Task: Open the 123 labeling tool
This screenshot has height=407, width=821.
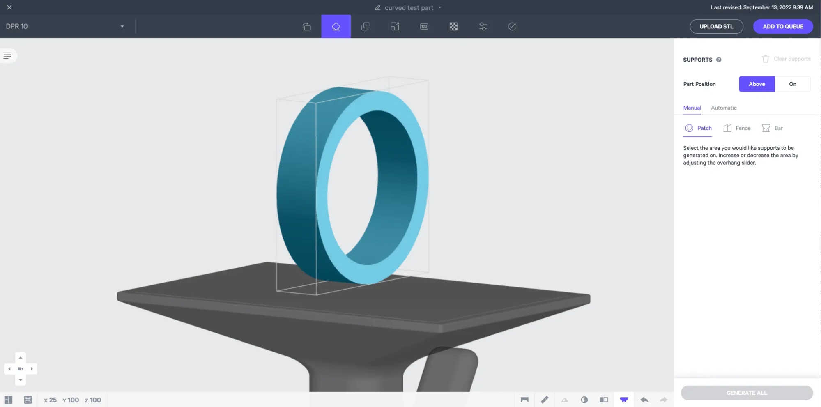Action: pyautogui.click(x=424, y=26)
